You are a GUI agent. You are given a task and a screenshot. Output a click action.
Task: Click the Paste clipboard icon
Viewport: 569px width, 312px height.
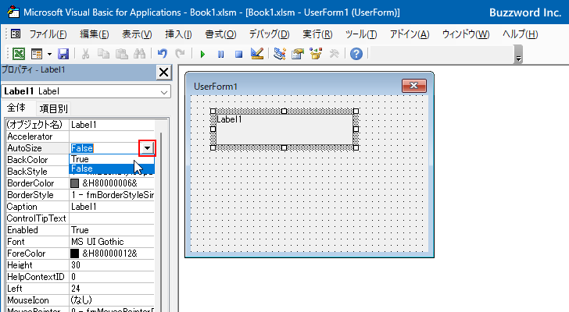point(122,54)
